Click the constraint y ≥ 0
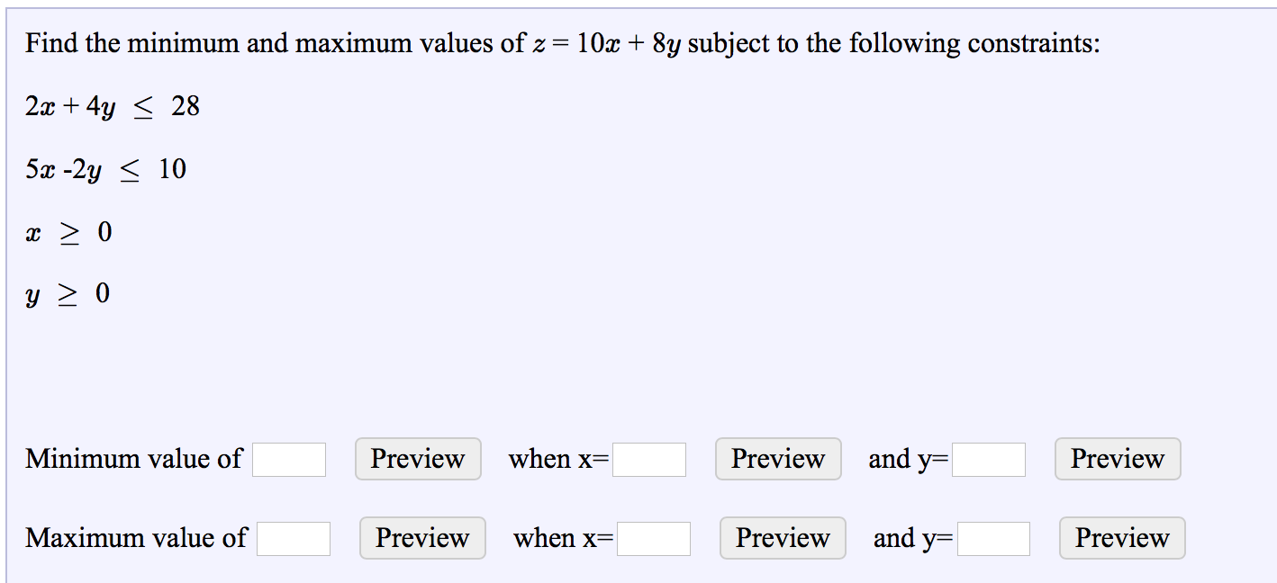 [x=68, y=292]
